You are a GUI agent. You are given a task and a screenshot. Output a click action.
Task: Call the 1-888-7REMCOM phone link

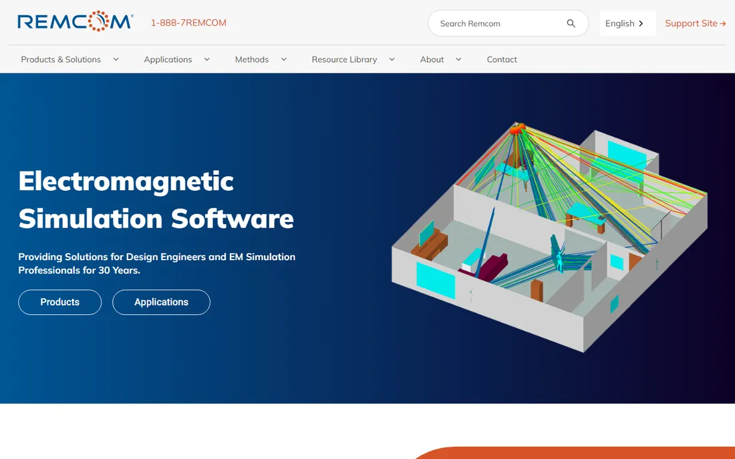[x=188, y=23]
